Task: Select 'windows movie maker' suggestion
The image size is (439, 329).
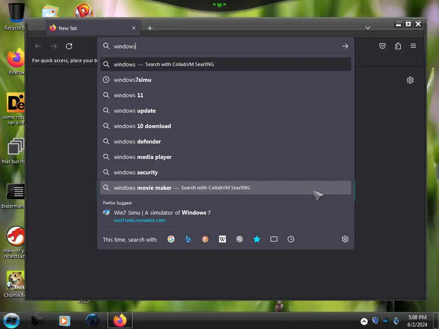Action: tap(226, 188)
